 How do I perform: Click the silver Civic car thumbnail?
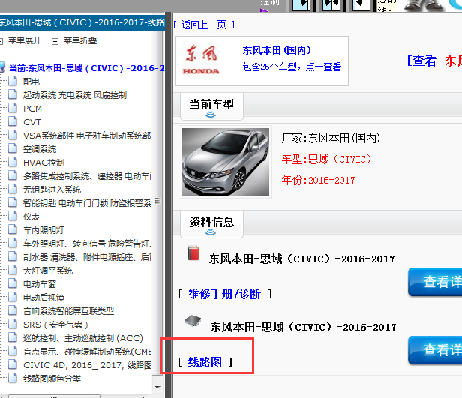click(226, 162)
